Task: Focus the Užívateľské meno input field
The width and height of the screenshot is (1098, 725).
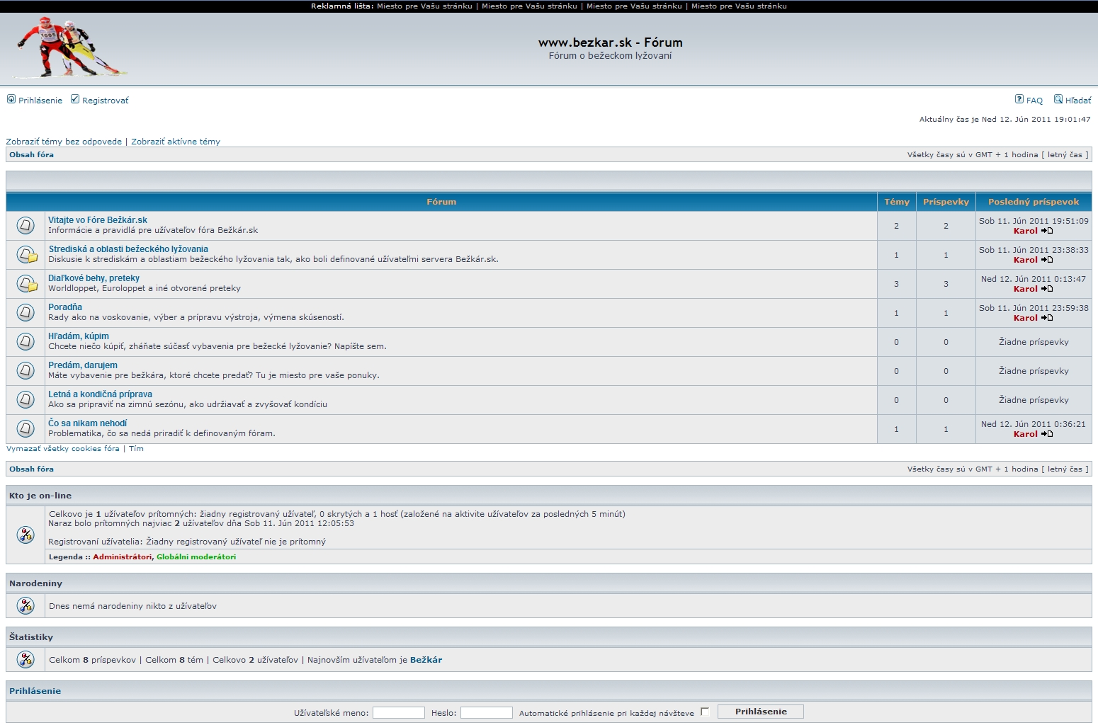Action: 398,713
